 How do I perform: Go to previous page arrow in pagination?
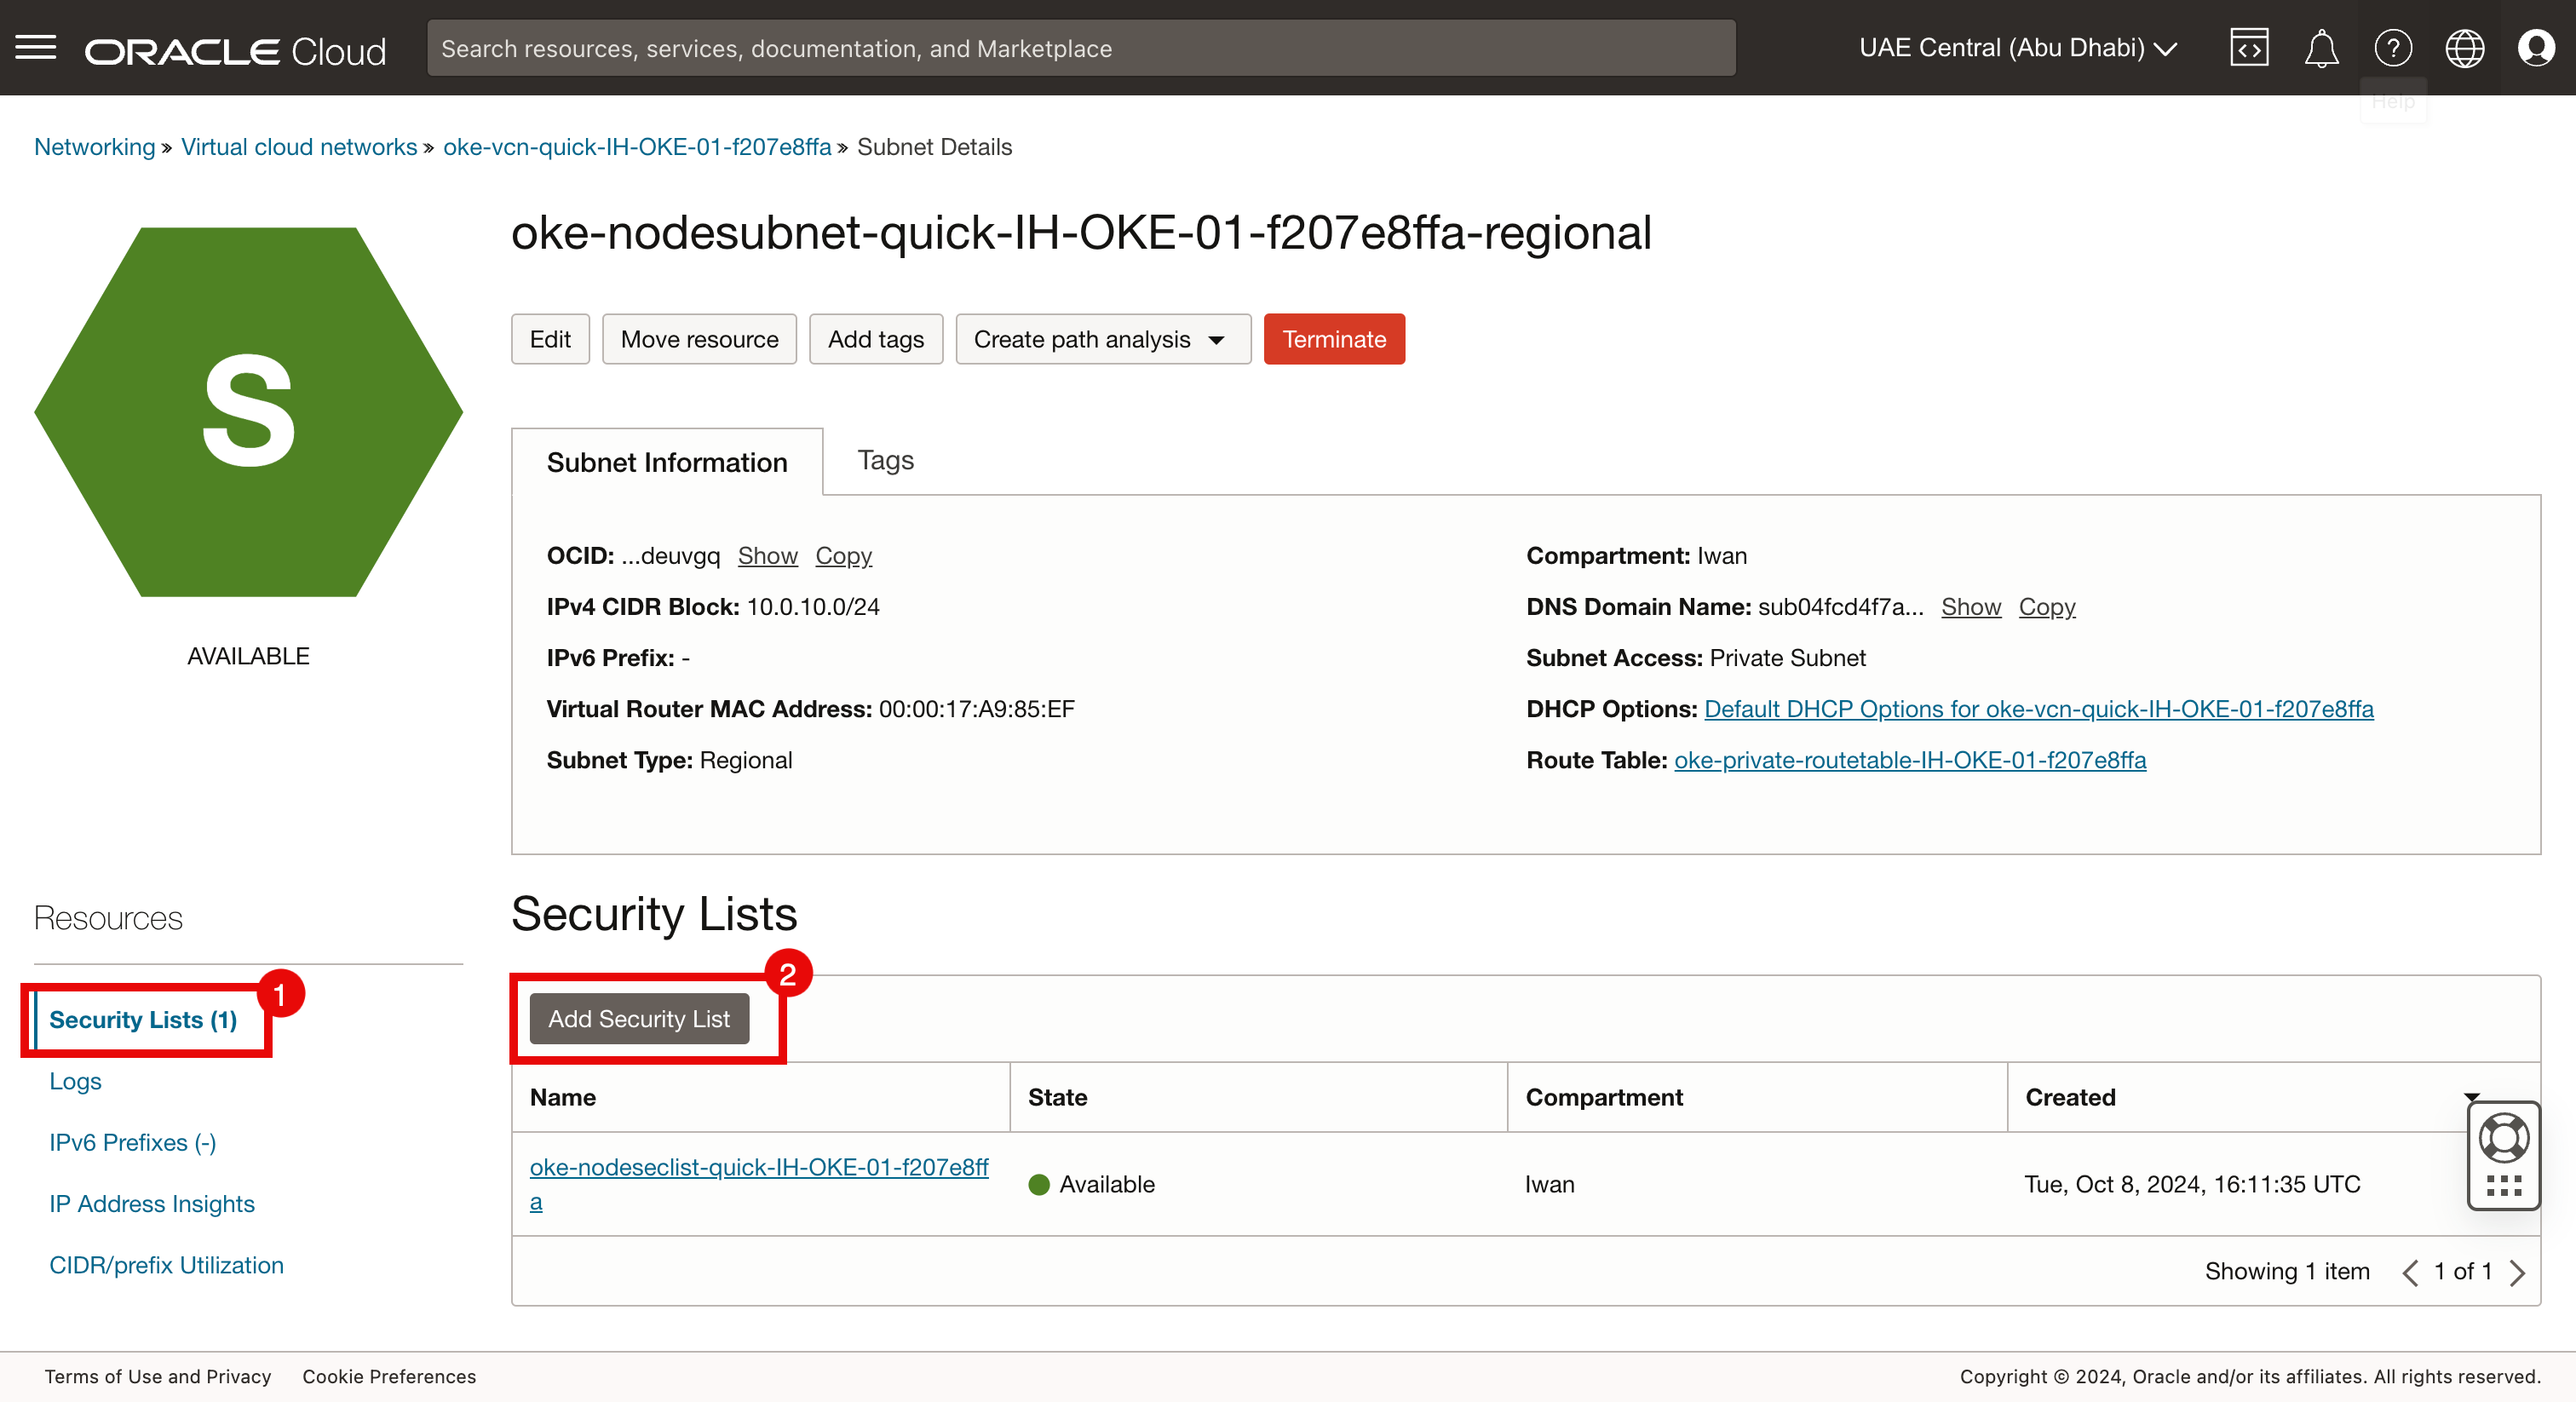[x=2410, y=1272]
